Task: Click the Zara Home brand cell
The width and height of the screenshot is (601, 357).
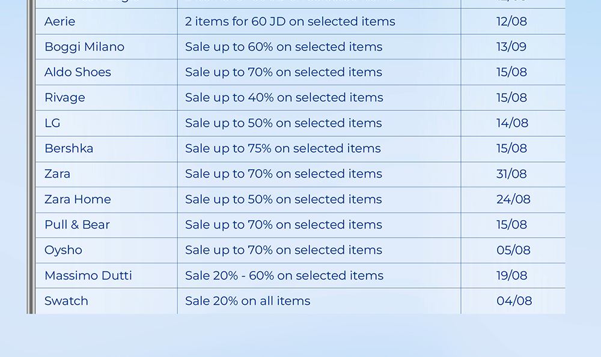Action: tap(78, 199)
